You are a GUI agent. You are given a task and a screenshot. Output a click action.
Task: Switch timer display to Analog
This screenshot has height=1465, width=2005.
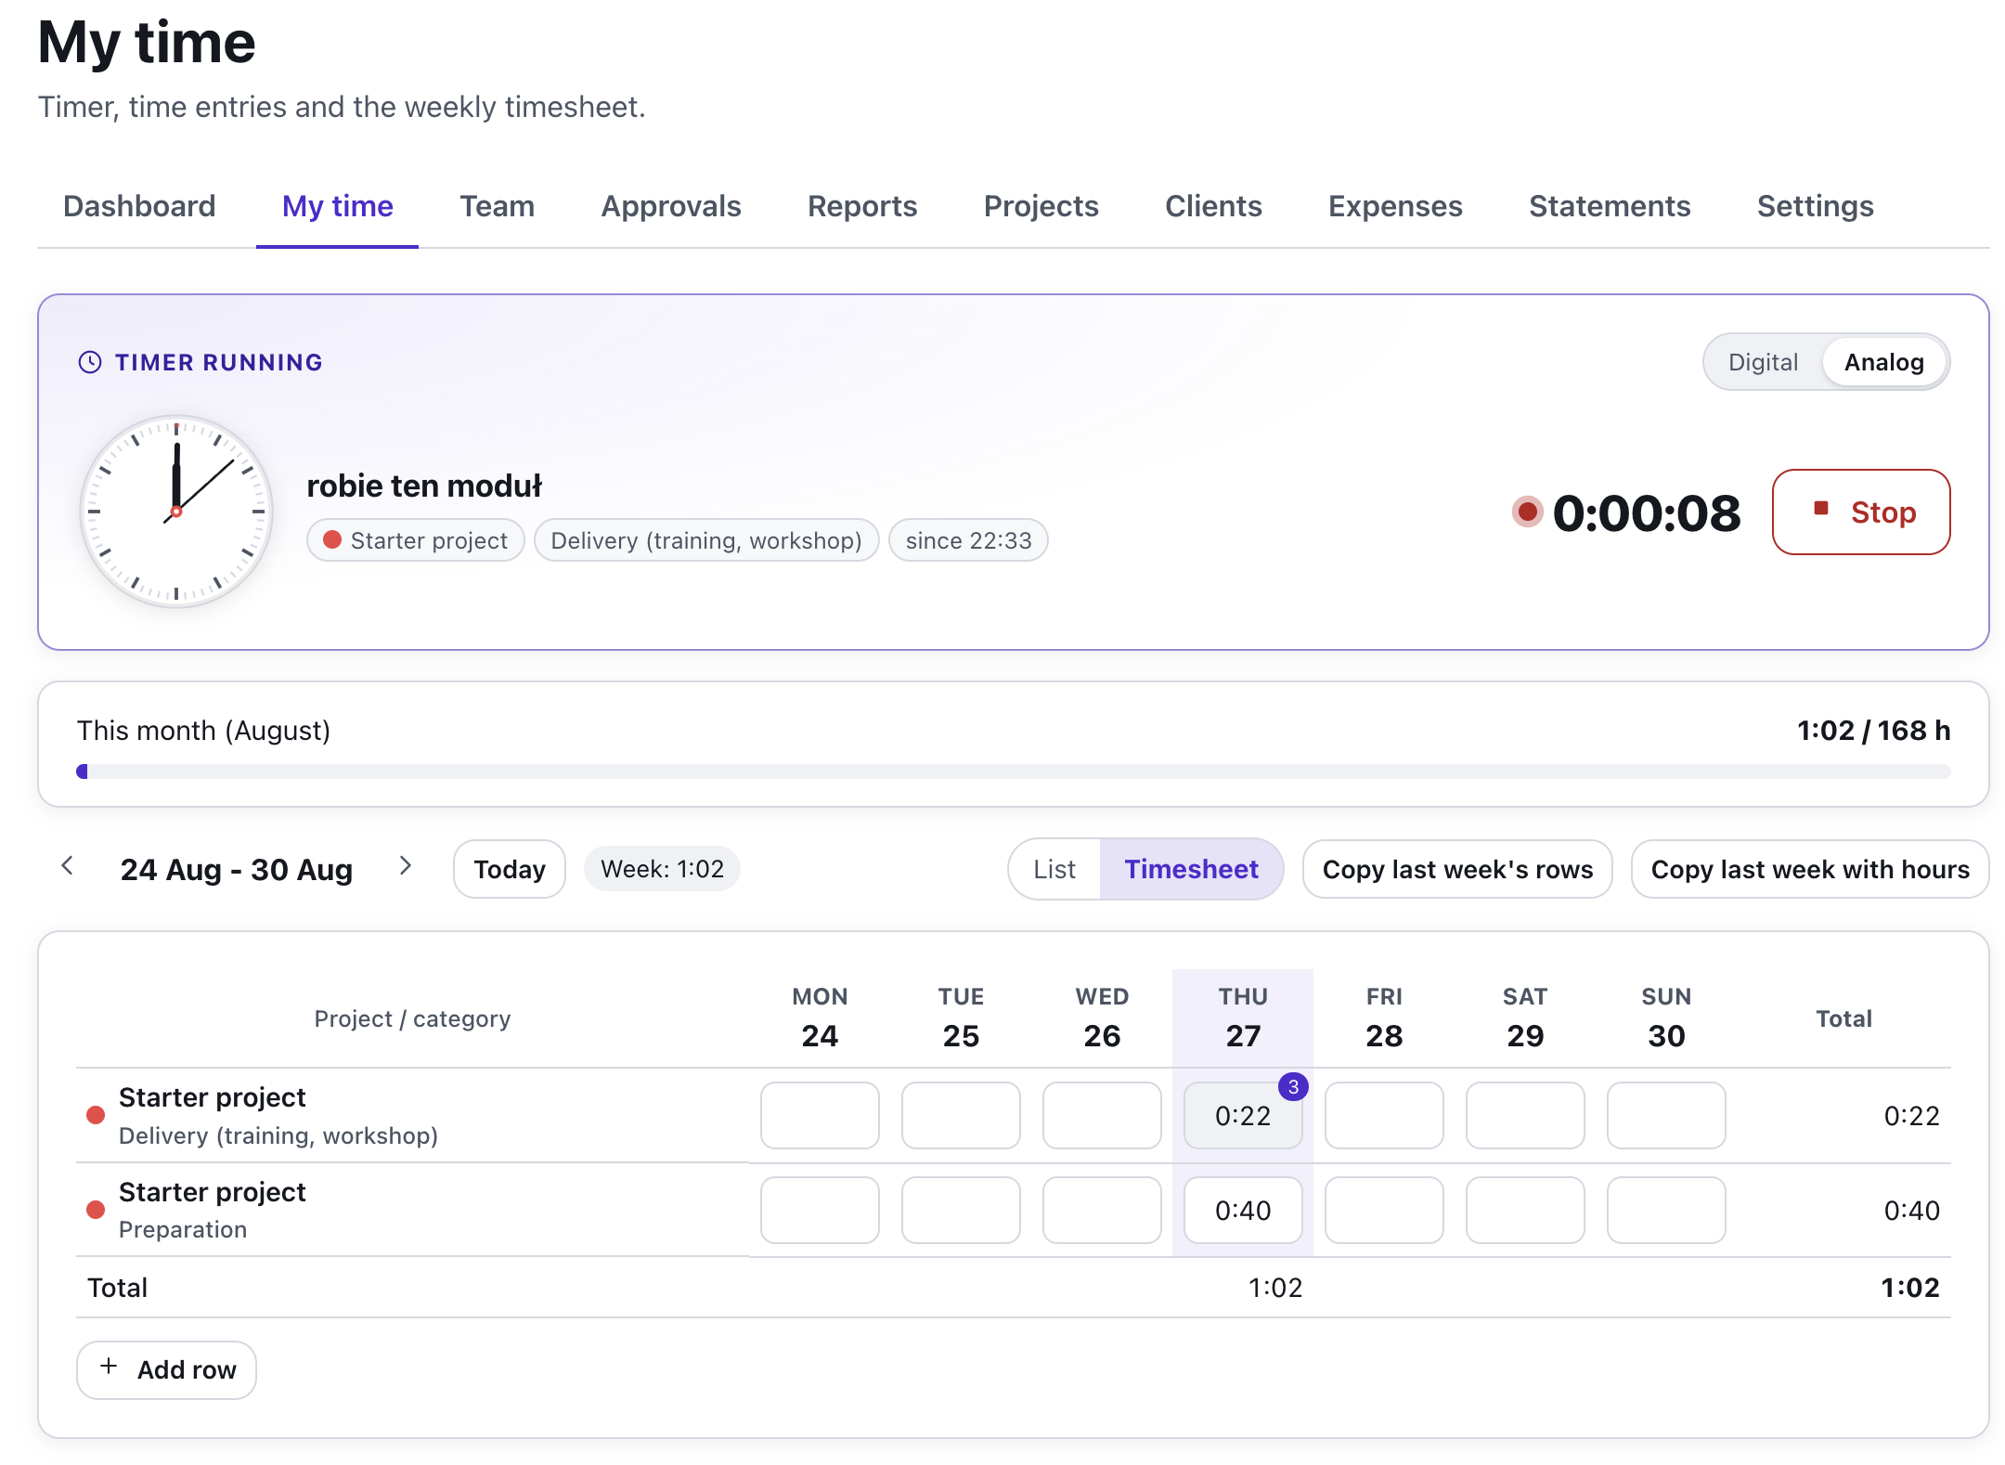click(1883, 362)
